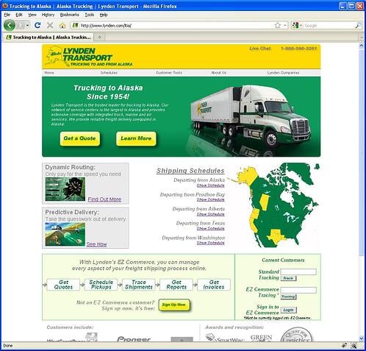Click the Stop loading X icon
The width and height of the screenshot is (366, 351).
(50, 25)
